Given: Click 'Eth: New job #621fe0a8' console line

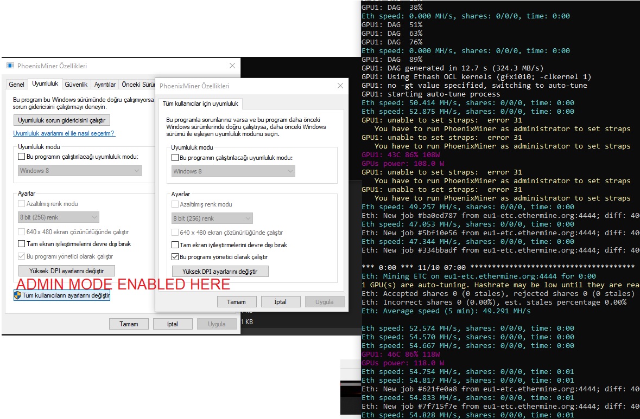Looking at the screenshot, I should tap(500, 389).
